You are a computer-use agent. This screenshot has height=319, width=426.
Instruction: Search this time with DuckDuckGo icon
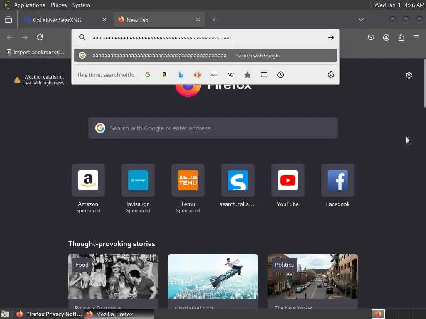(197, 75)
